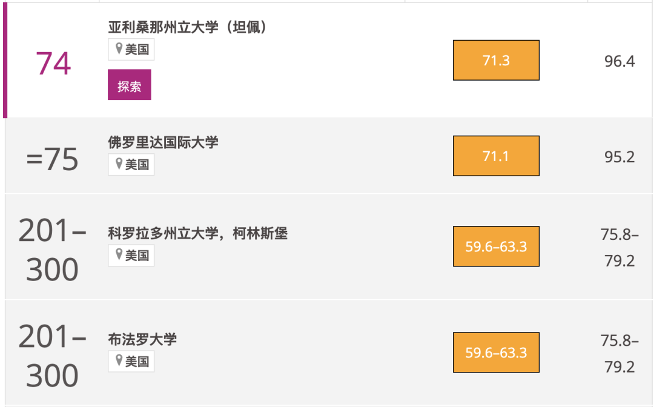This screenshot has width=654, height=407.
Task: Click the orange 71.3 score box
Action: (x=497, y=60)
